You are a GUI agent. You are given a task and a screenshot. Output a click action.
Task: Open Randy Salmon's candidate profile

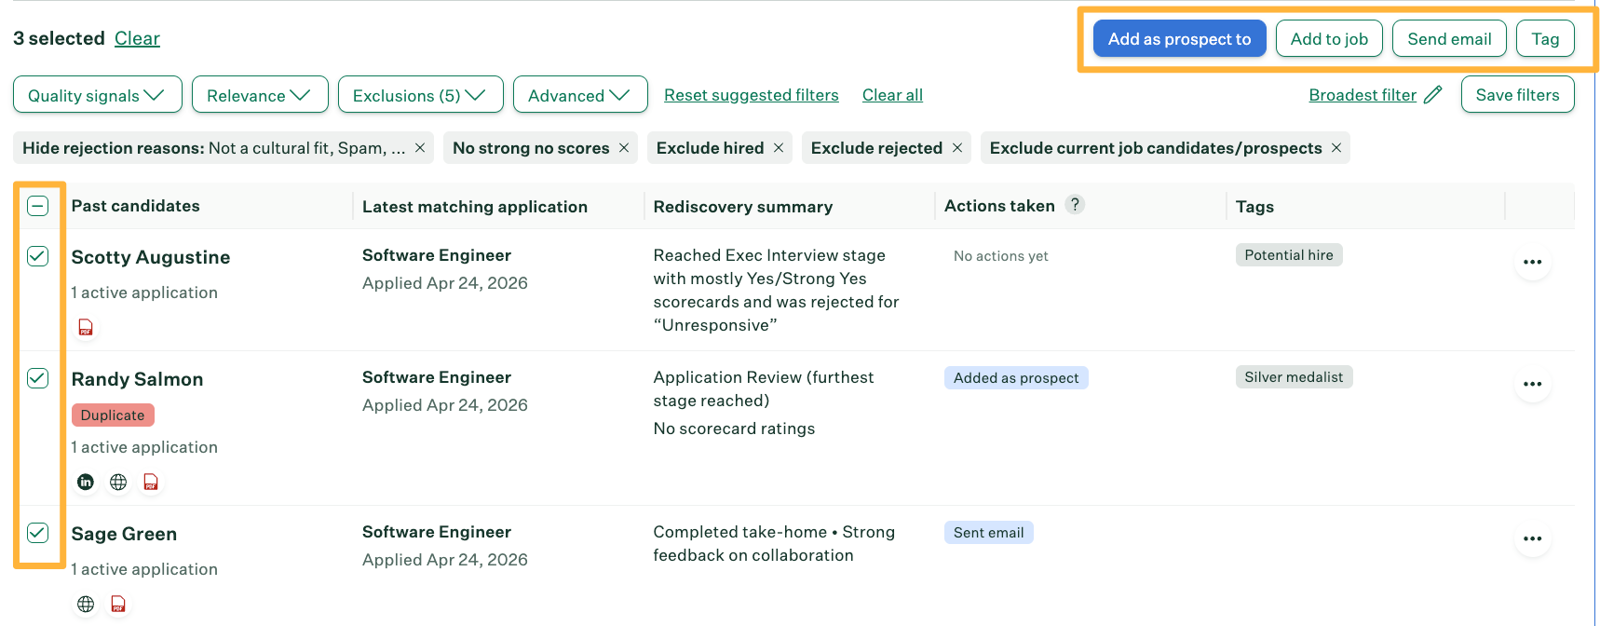pos(137,379)
